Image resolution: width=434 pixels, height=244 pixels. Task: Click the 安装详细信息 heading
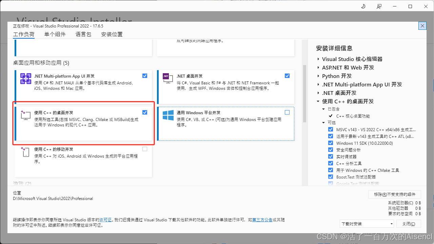(x=334, y=48)
